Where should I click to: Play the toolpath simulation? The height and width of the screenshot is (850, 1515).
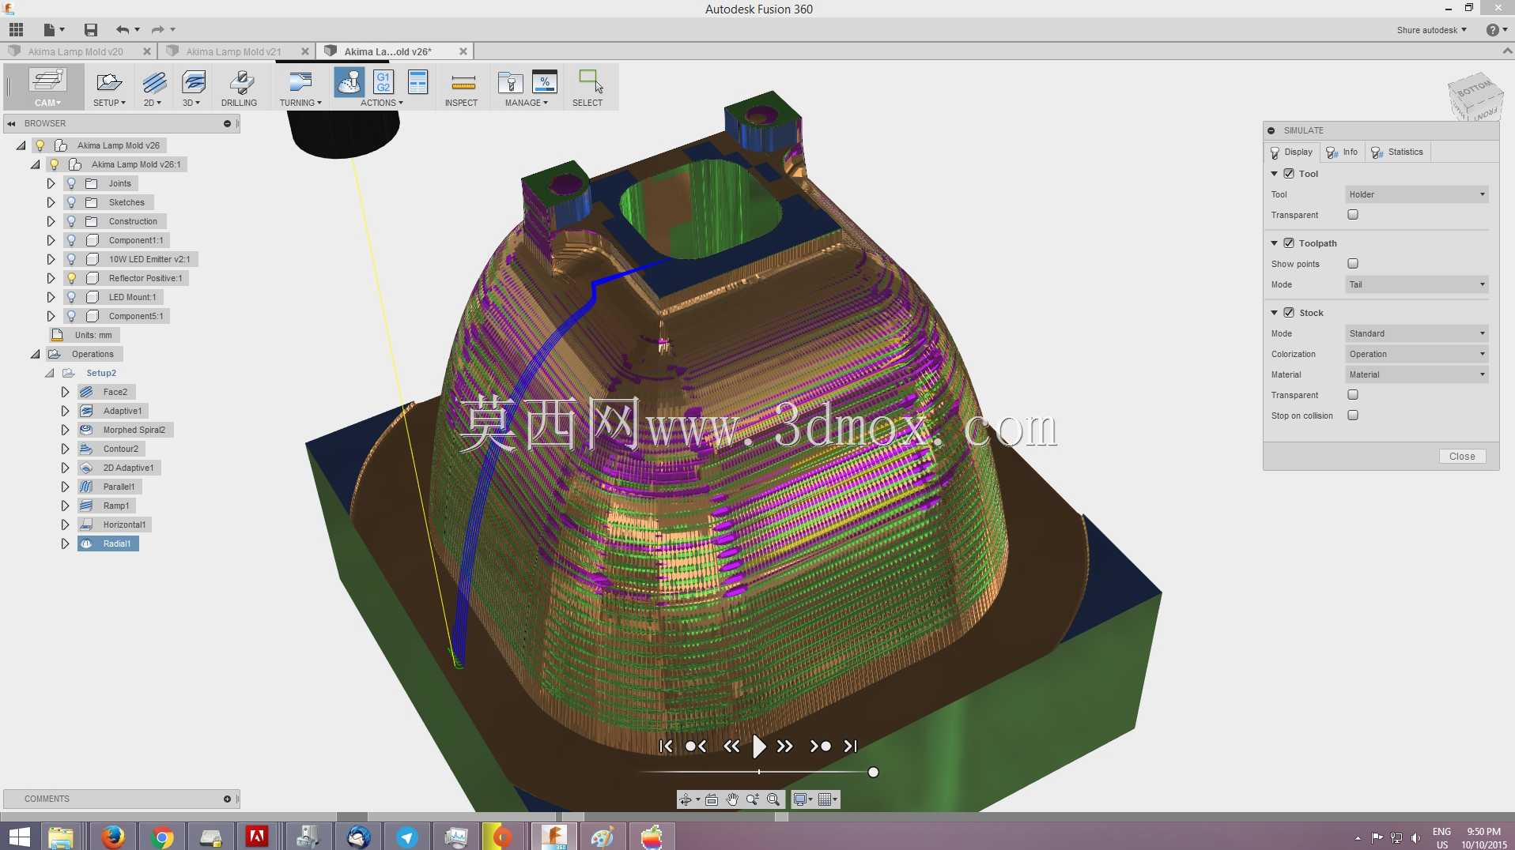(x=758, y=747)
